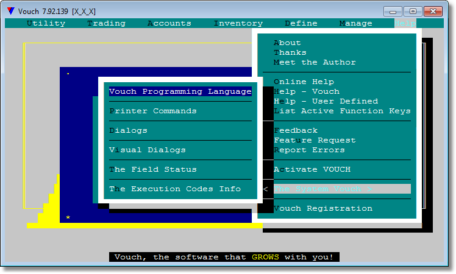
Task: Click the Vouch app icon in title bar
Action: click(11, 12)
